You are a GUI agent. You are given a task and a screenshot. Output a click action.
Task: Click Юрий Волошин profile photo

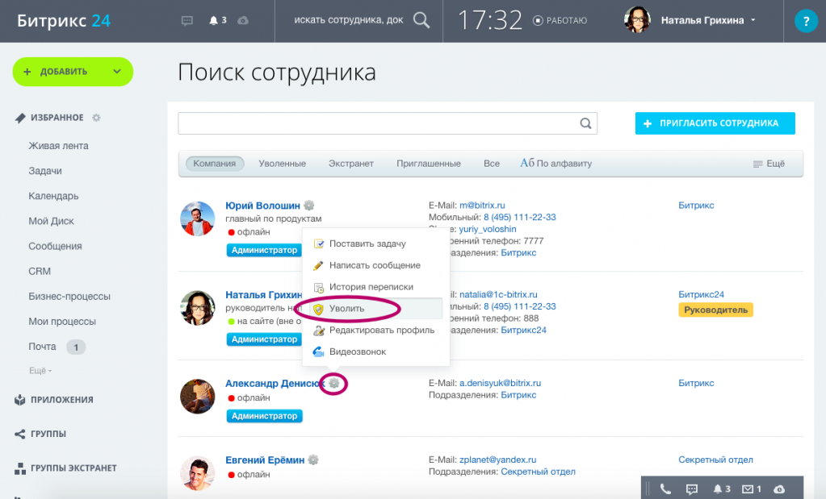pyautogui.click(x=198, y=218)
